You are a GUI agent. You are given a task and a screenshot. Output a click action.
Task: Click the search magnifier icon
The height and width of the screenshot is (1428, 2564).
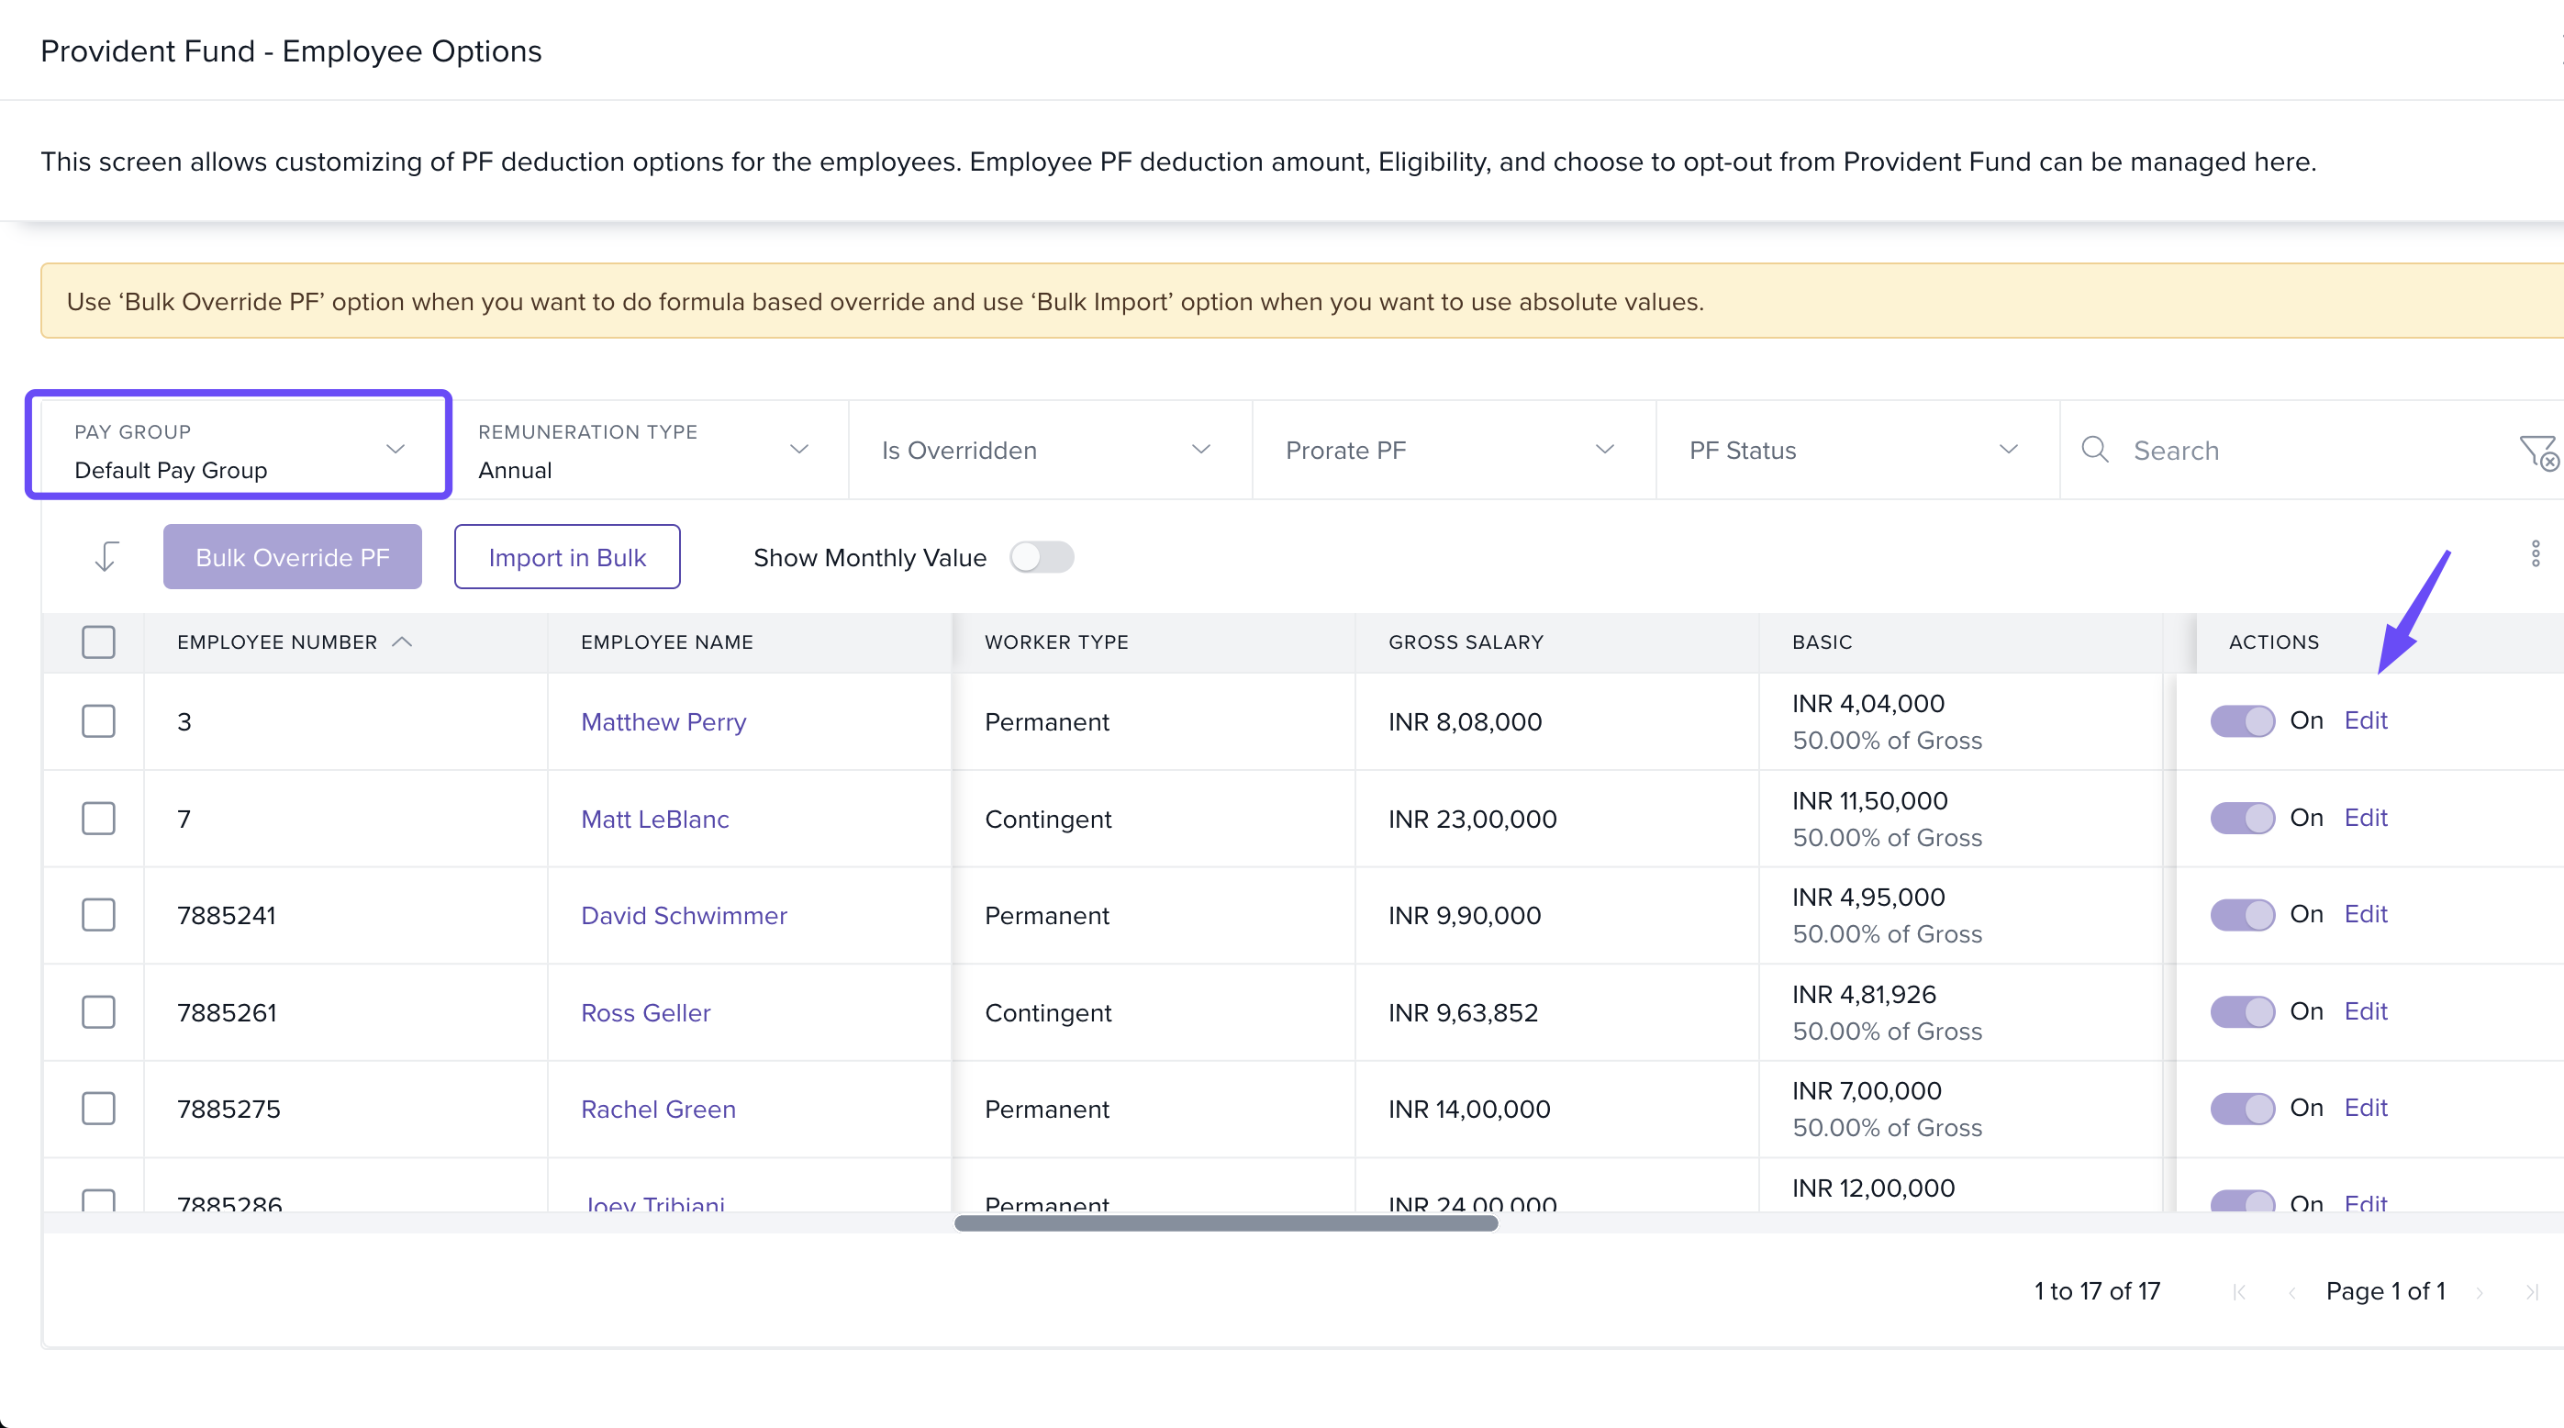click(x=2094, y=450)
